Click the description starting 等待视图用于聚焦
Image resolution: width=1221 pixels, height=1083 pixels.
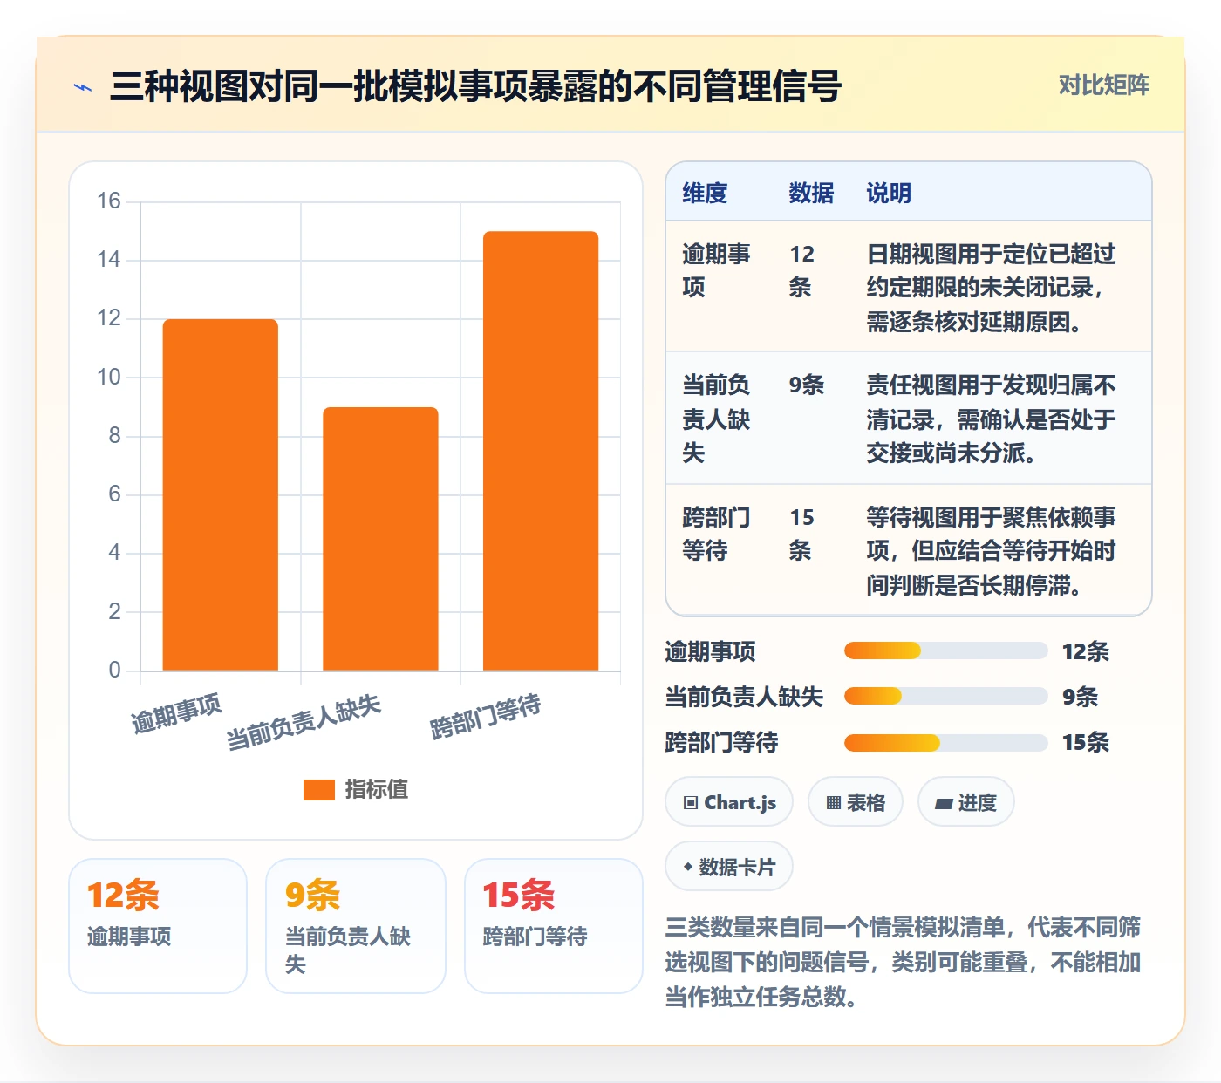point(991,551)
